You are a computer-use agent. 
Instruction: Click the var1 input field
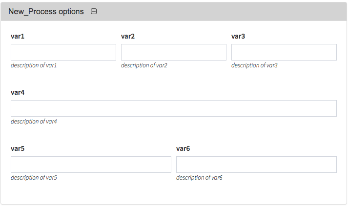tap(63, 52)
